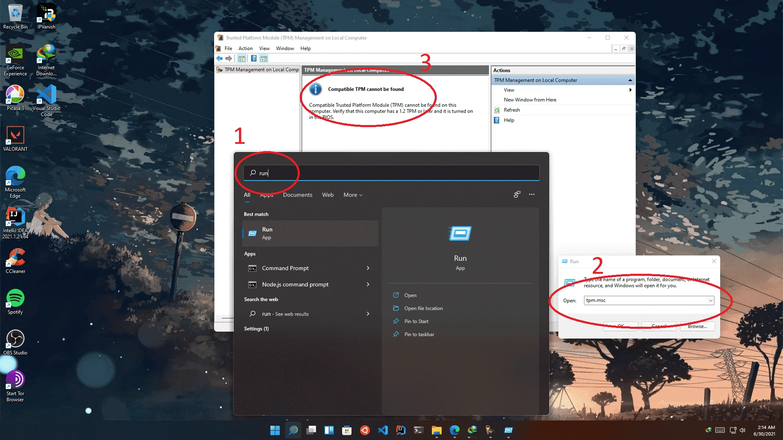Open IntelliJ IDEA desktop shortcut
This screenshot has height=440, width=783.
(15, 223)
